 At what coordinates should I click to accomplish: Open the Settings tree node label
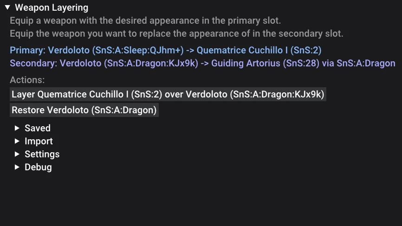tap(42, 154)
